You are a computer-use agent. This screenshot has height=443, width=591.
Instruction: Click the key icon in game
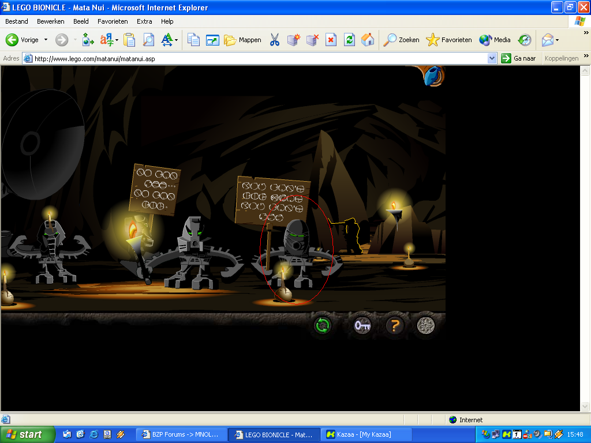(x=362, y=325)
